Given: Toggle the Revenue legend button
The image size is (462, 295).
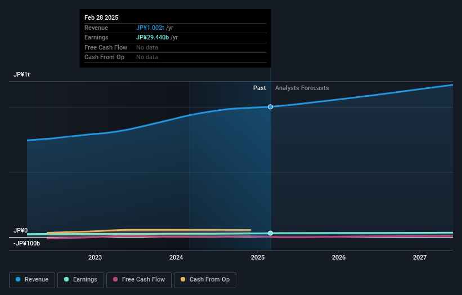Looking at the screenshot, I should pos(32,280).
